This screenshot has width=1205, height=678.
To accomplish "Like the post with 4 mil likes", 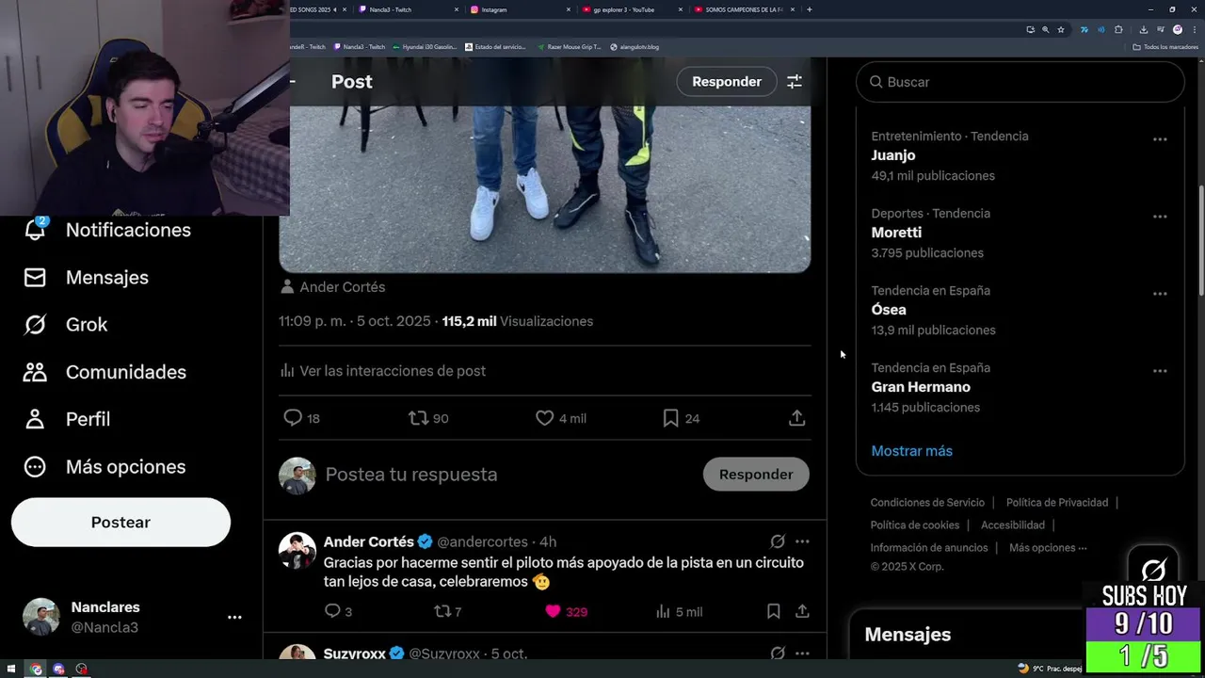I will point(560,418).
